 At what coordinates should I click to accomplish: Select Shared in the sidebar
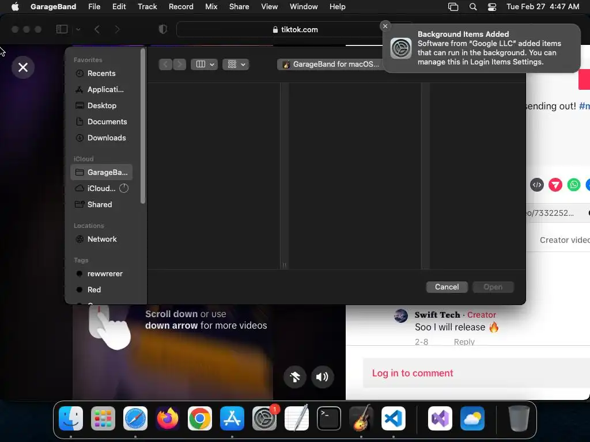(x=101, y=204)
